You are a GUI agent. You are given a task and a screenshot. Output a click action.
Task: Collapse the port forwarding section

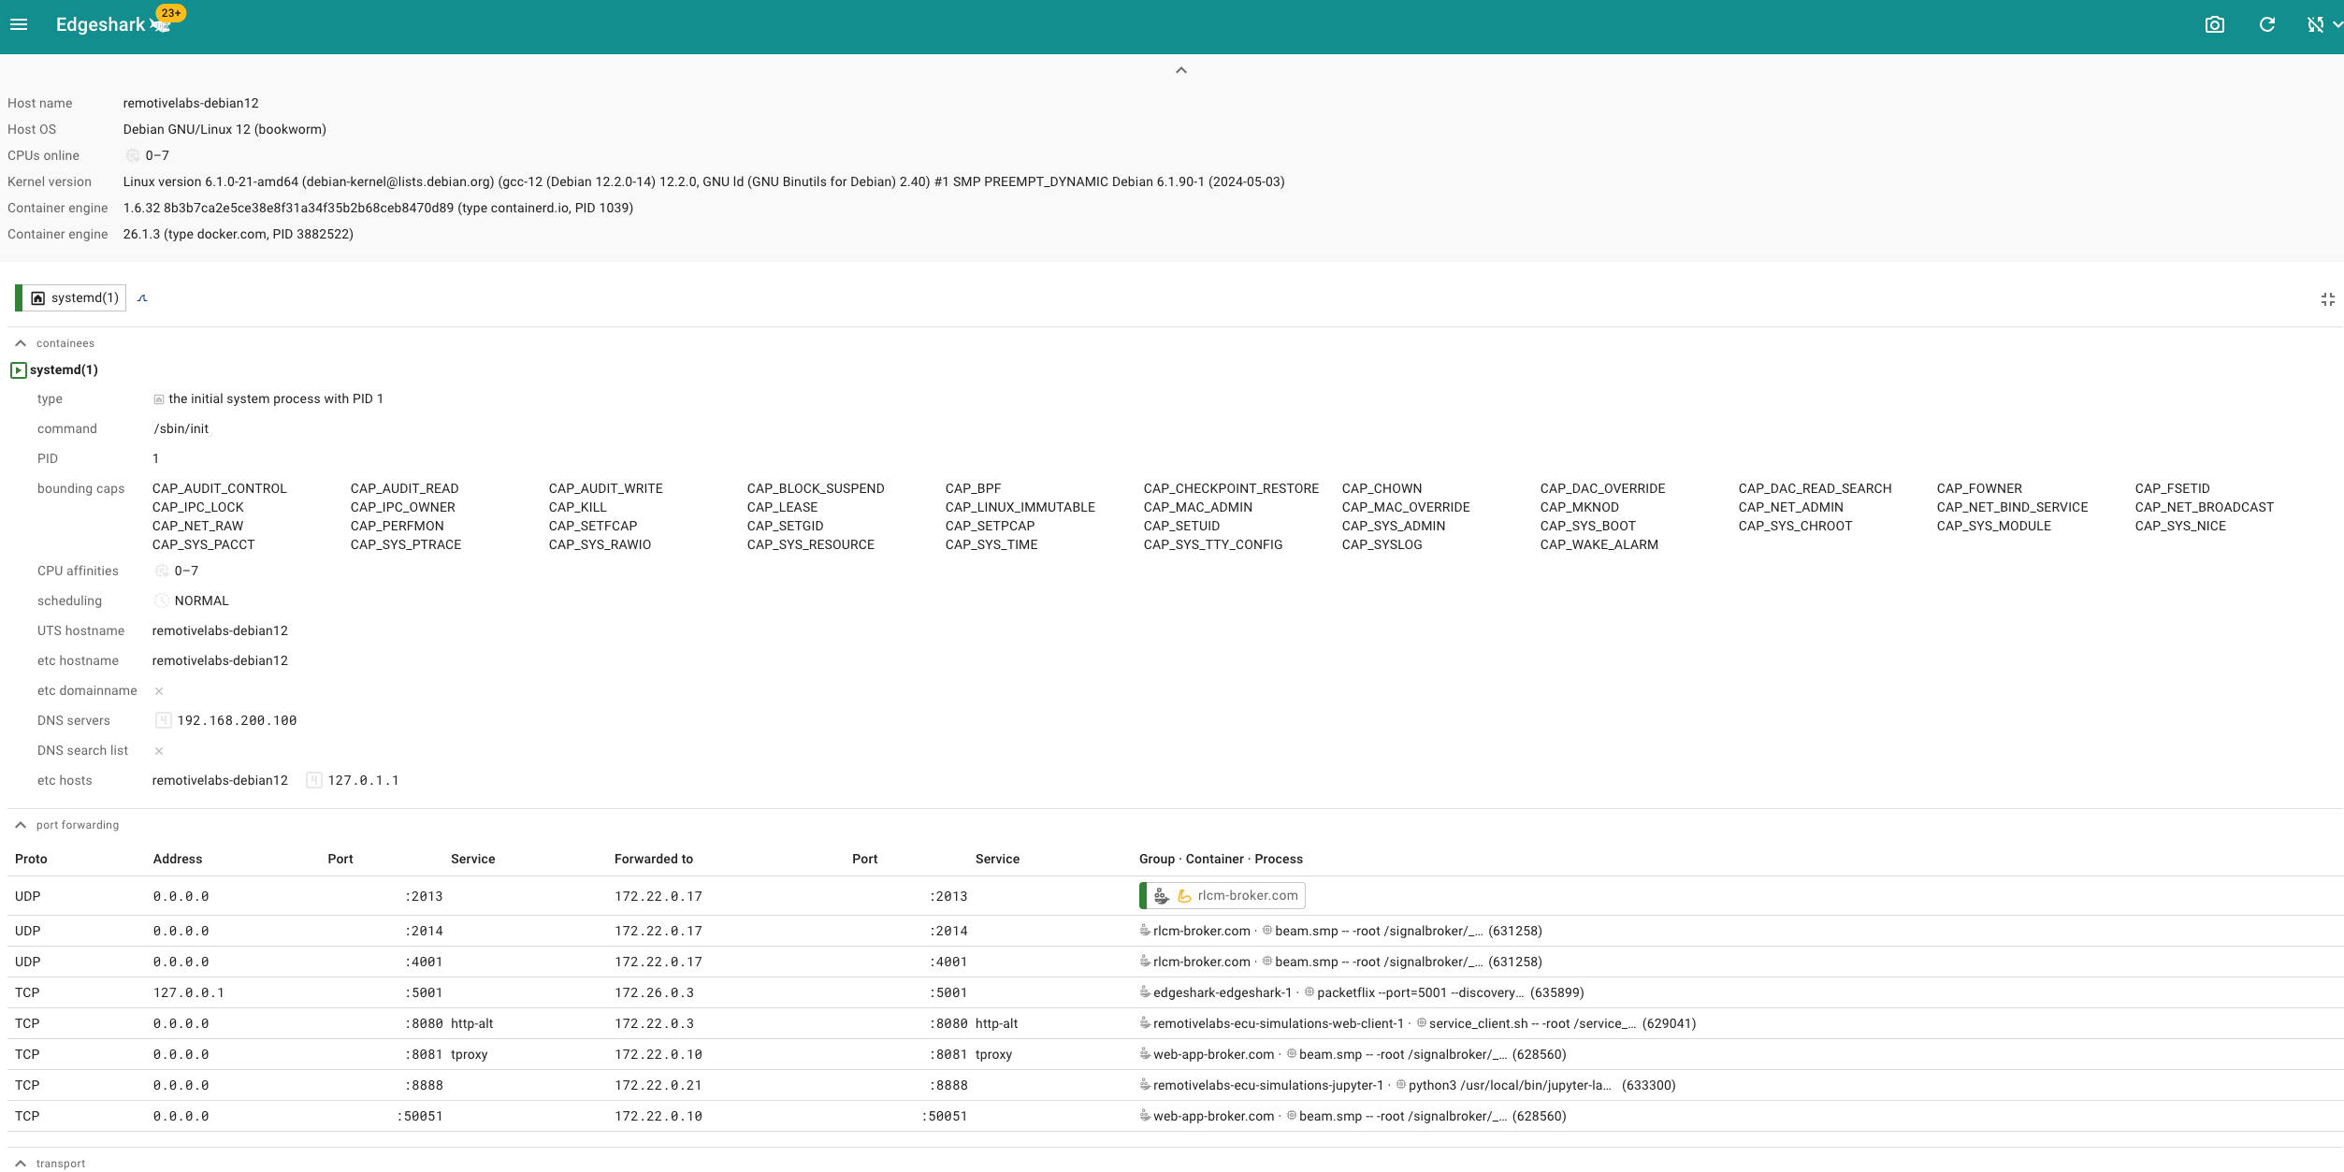pos(21,825)
